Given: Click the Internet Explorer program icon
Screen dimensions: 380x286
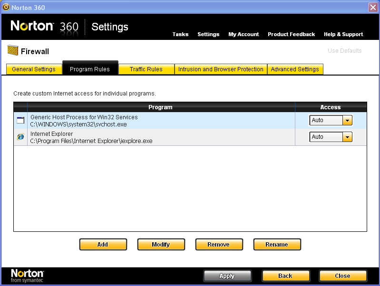Looking at the screenshot, I should point(20,137).
